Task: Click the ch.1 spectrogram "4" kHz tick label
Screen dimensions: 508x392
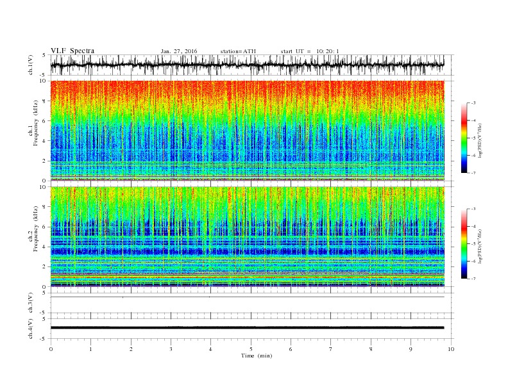Action: point(45,141)
